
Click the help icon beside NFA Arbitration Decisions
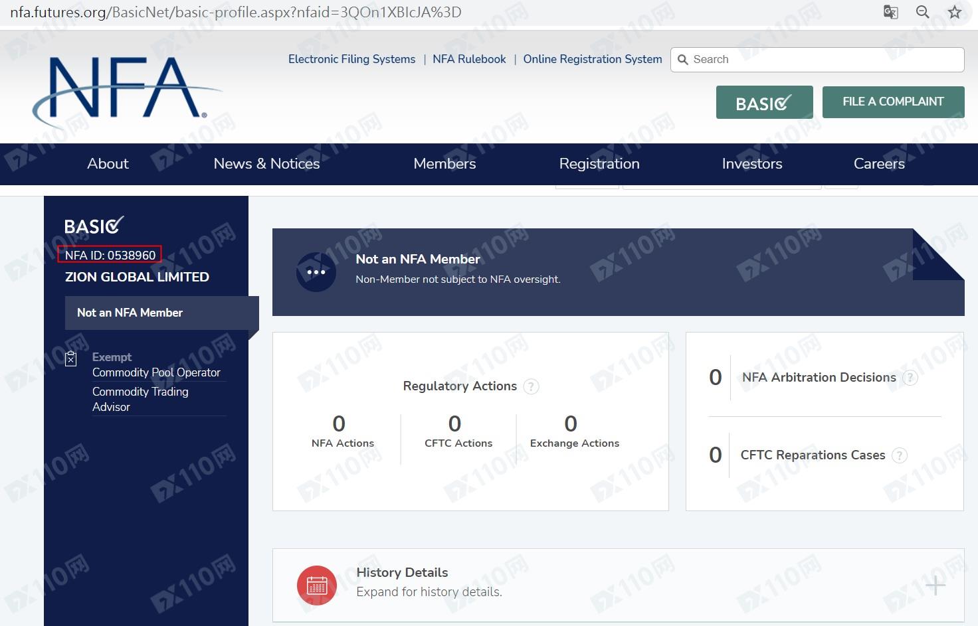click(x=910, y=378)
